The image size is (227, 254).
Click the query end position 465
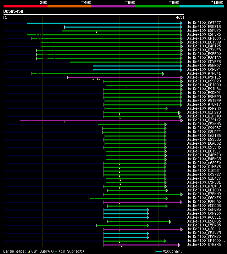pos(179,17)
